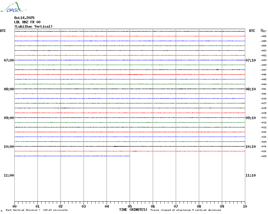
Task: Click the 08:10 time label
Action: [x=251, y=89]
